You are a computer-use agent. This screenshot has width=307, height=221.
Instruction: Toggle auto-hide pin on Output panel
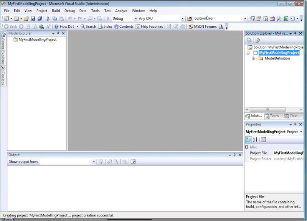[234, 155]
